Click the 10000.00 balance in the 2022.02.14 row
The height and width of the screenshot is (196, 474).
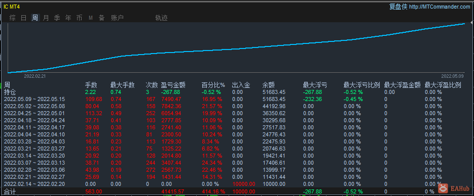click(x=274, y=184)
